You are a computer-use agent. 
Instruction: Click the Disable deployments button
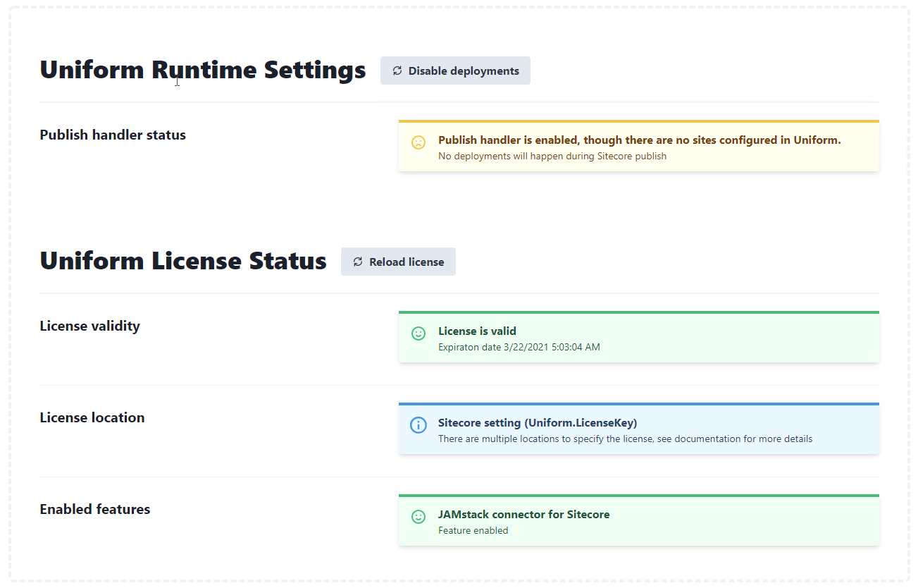455,71
